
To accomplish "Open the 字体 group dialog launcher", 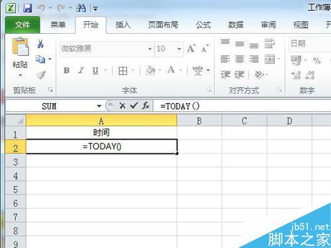I will coord(209,90).
